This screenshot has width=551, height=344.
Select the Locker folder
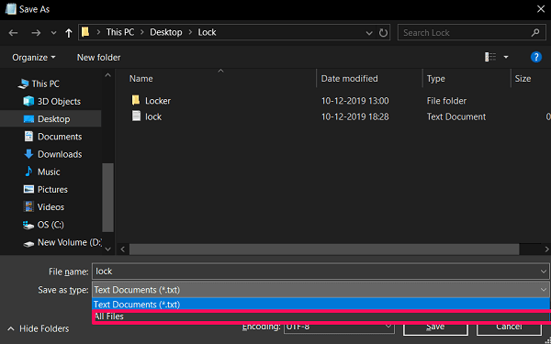158,101
